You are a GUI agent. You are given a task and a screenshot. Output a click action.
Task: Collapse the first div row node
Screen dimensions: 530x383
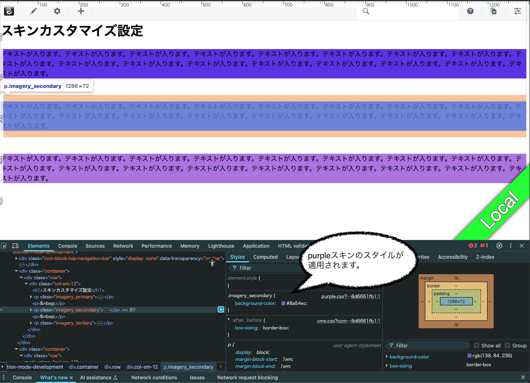click(x=21, y=278)
